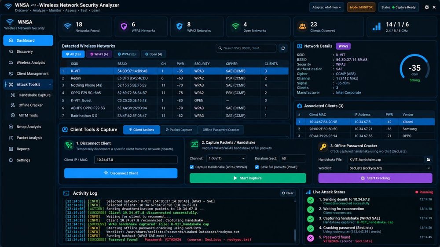Refresh the detected networks list
Screen dimensions: 440x247
[x=283, y=48]
